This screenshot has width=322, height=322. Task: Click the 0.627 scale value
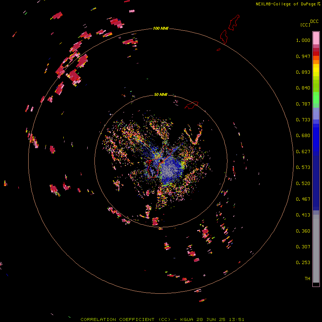coord(303,152)
